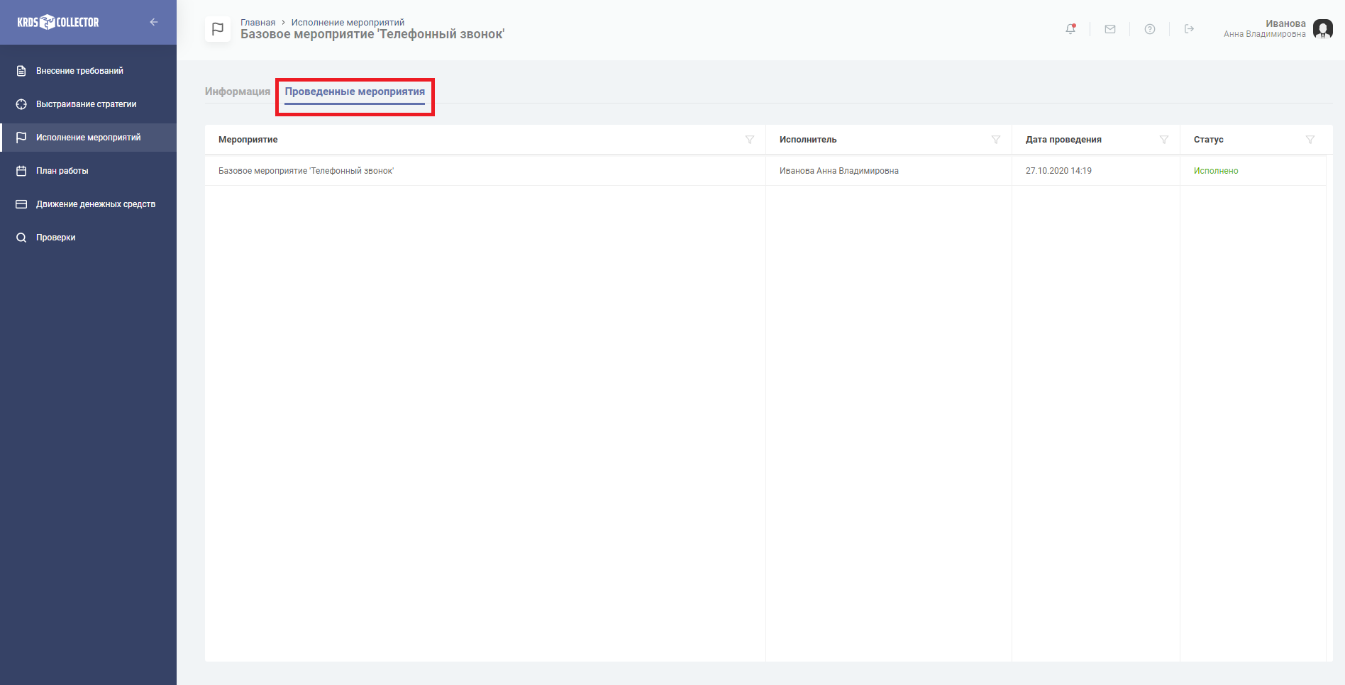Click the KRDS Collector logo
This screenshot has width=1345, height=685.
[x=58, y=22]
